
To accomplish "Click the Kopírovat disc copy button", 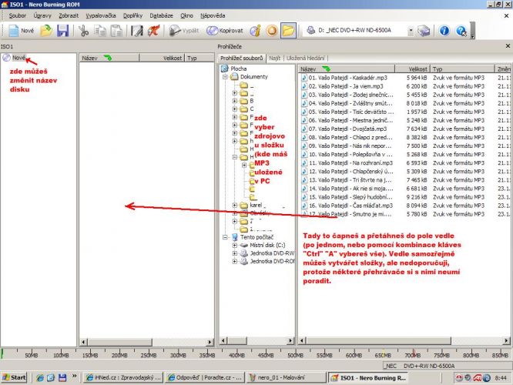I will (225, 31).
